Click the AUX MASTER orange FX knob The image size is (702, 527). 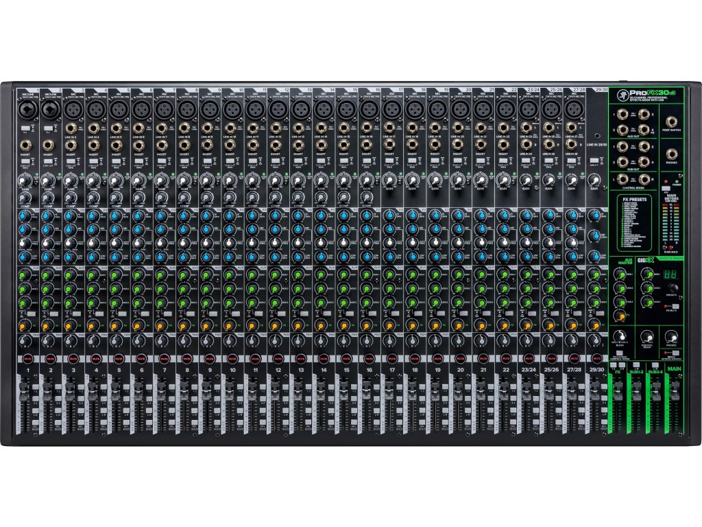(620, 315)
